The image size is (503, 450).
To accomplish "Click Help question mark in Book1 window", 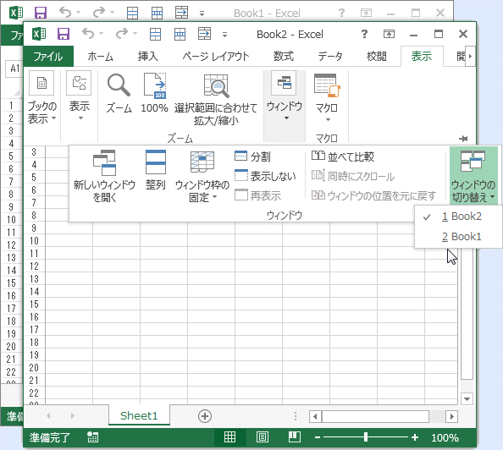I will click(x=341, y=13).
